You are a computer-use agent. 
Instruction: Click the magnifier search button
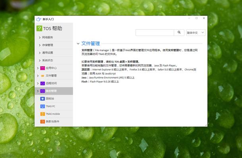pyautogui.click(x=179, y=32)
